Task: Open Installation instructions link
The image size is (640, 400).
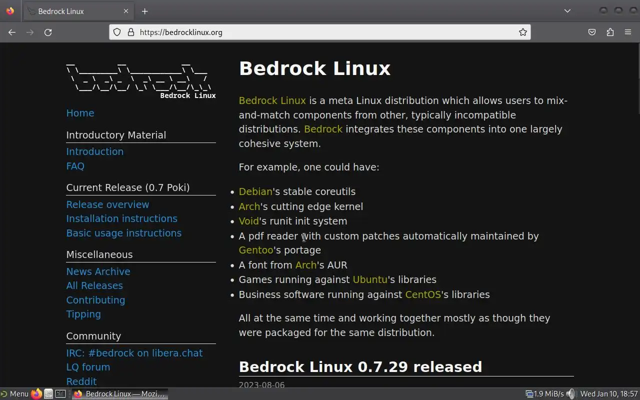Action: [122, 218]
